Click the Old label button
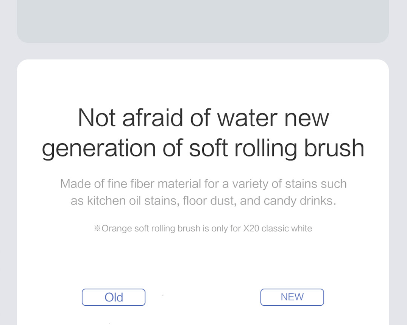Screen dimensions: 407x325 pos(114,297)
